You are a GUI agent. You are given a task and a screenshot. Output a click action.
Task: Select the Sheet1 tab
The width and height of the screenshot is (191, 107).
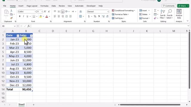21,104
